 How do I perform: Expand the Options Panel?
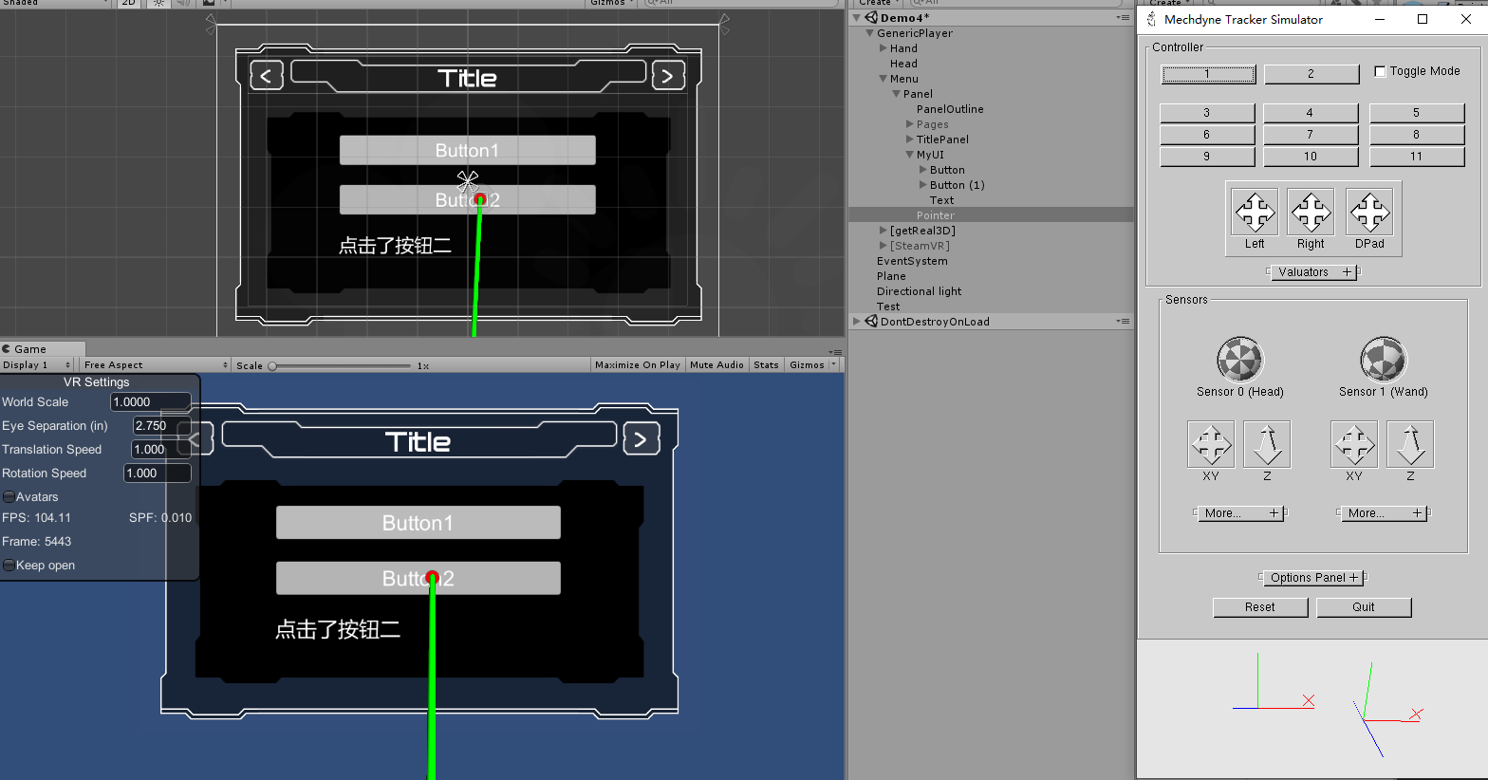point(1313,578)
